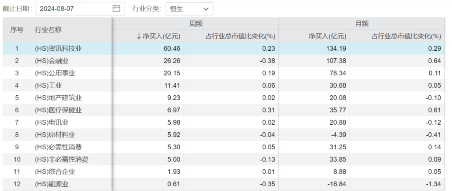Open the (HS)公用事业 industry entry
Screen dimensions: 452x191
[x=55, y=73]
